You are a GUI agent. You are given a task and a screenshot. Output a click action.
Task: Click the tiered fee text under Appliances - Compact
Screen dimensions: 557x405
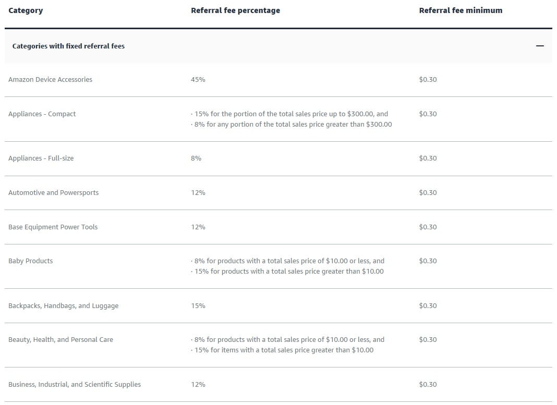pos(292,118)
